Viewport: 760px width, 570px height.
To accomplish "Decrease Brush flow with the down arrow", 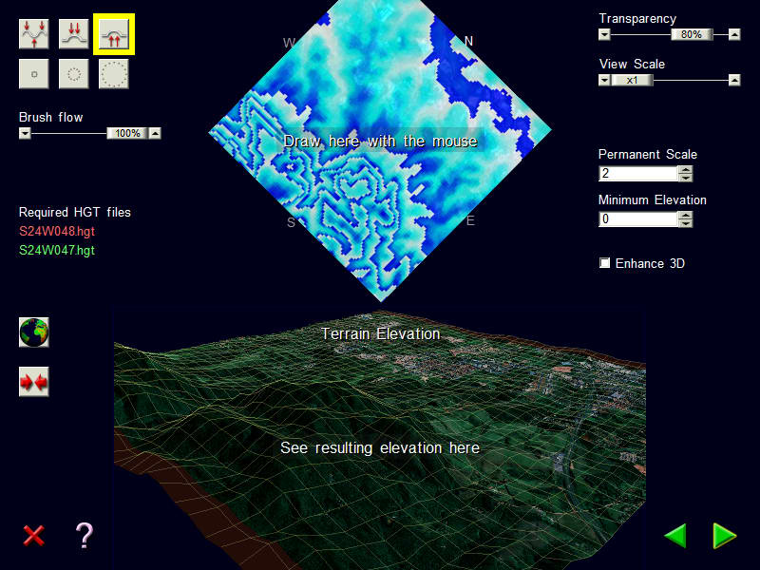I will click(26, 134).
